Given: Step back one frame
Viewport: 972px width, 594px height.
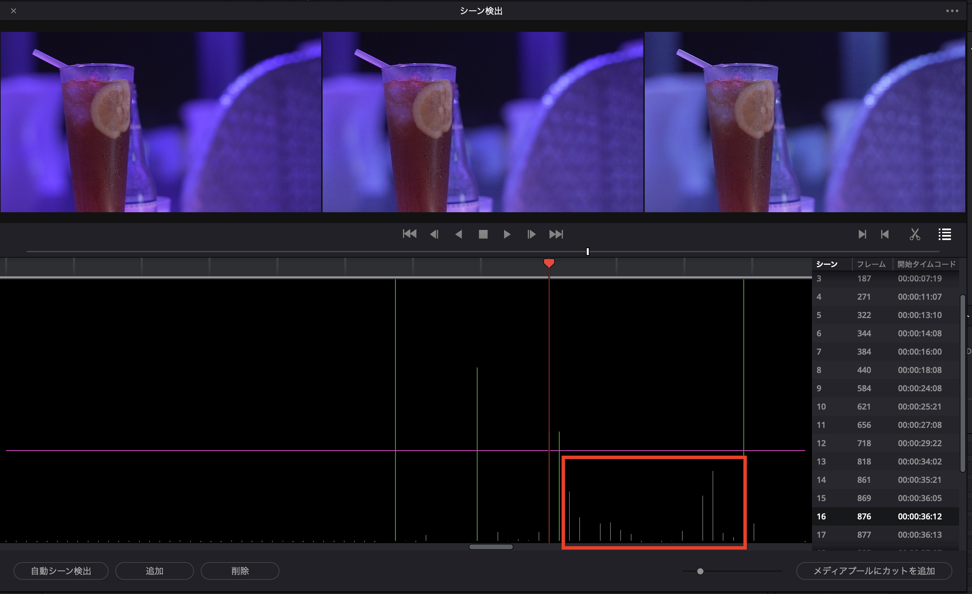Looking at the screenshot, I should point(434,234).
